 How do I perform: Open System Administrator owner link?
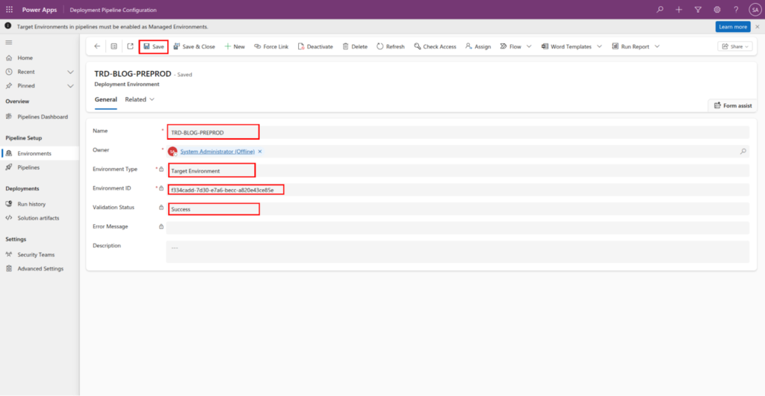pyautogui.click(x=217, y=152)
